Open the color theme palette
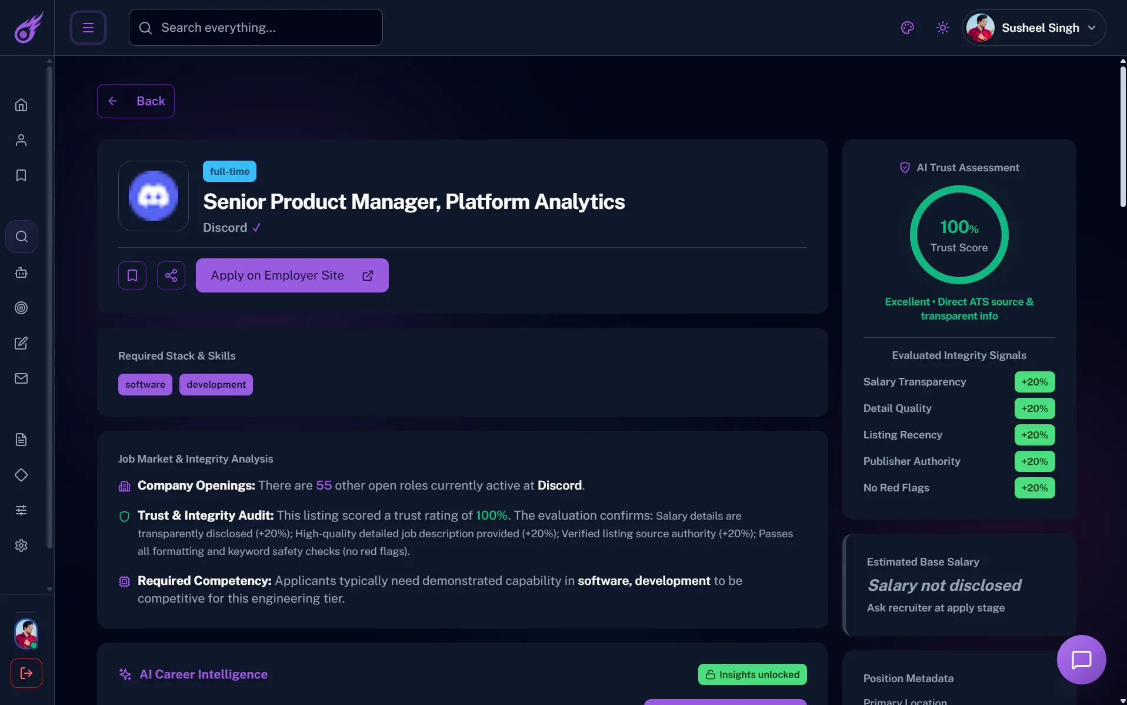Screen dimensions: 1127x705 click(908, 28)
